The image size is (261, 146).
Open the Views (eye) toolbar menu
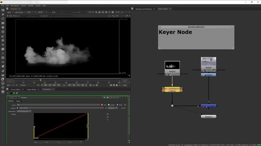click(3, 62)
